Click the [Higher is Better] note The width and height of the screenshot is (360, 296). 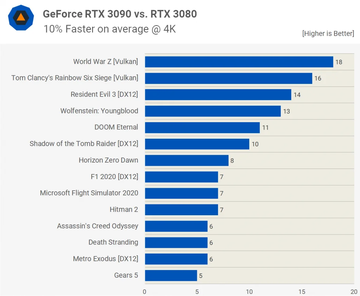[x=328, y=33]
